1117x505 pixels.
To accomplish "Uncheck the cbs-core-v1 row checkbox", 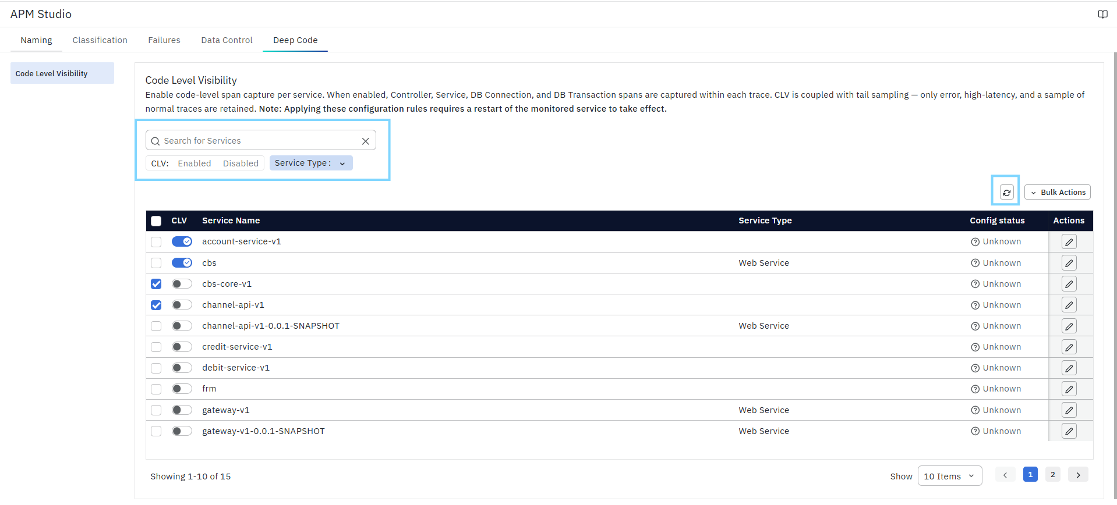I will pos(156,284).
